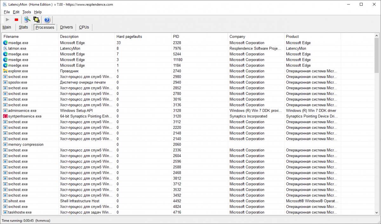Click the Shell Infrastructure Host description

[80, 201]
